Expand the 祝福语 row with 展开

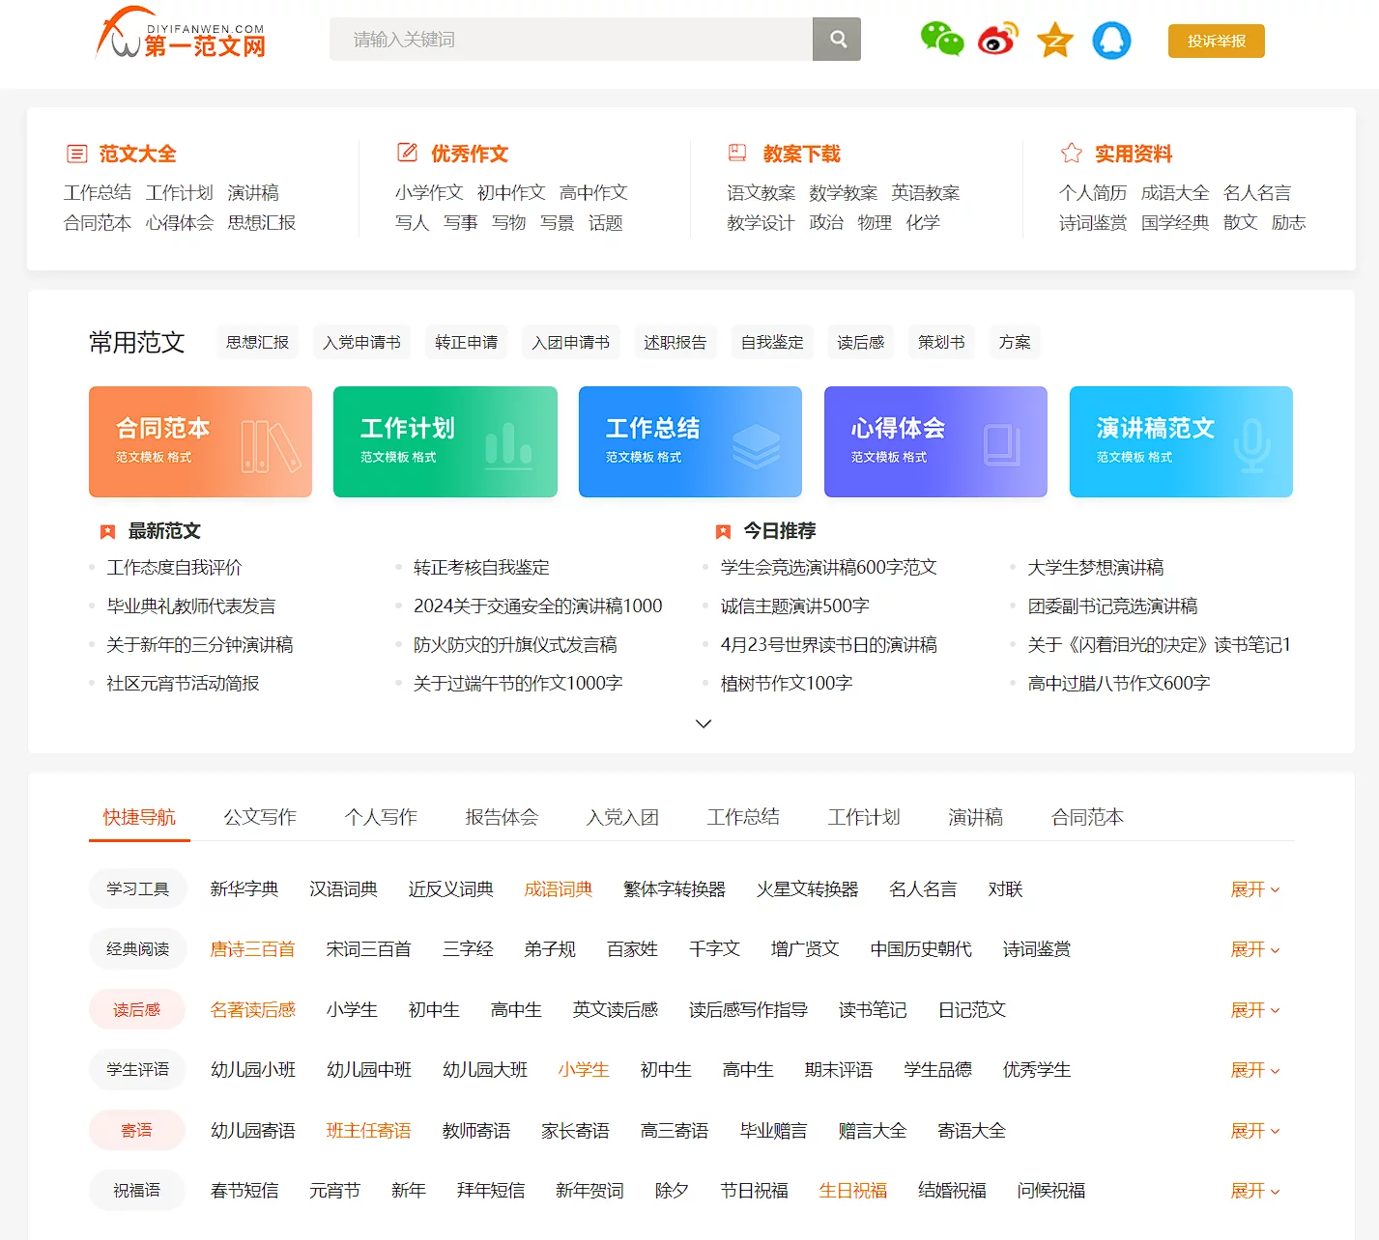pos(1253,1191)
